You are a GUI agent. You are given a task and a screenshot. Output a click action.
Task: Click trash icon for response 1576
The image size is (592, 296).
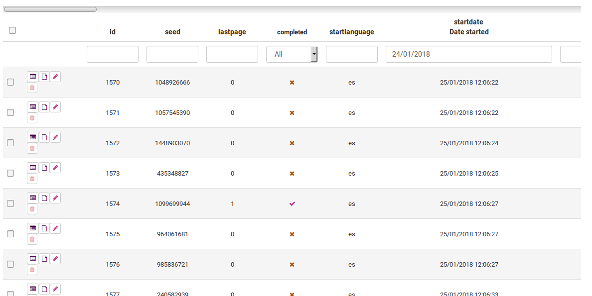click(32, 270)
